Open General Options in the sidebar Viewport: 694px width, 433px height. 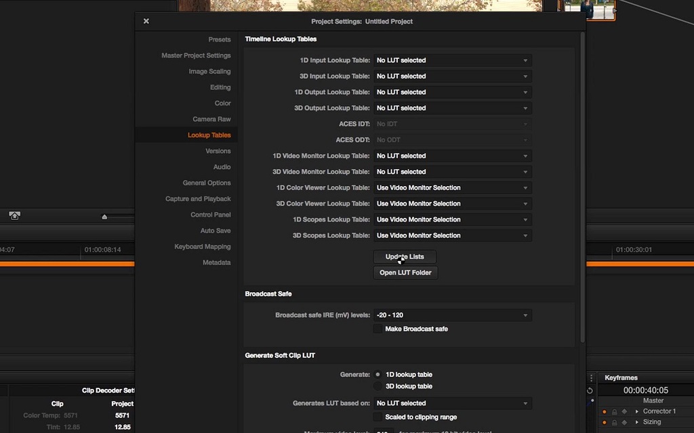click(x=207, y=183)
